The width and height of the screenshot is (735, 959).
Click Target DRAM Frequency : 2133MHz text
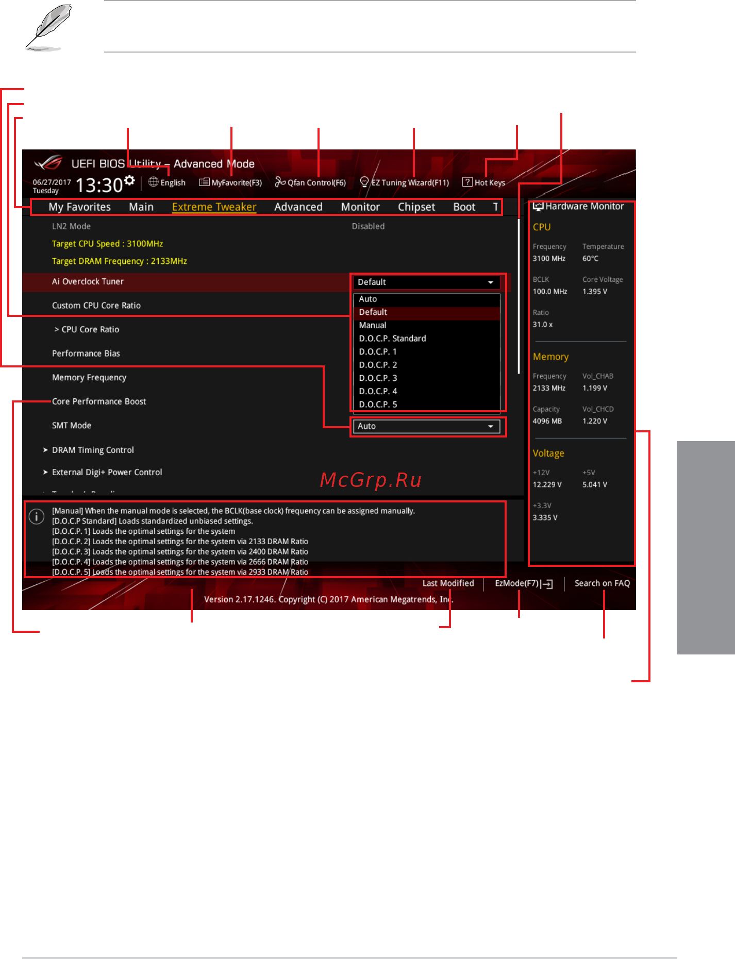click(x=120, y=261)
